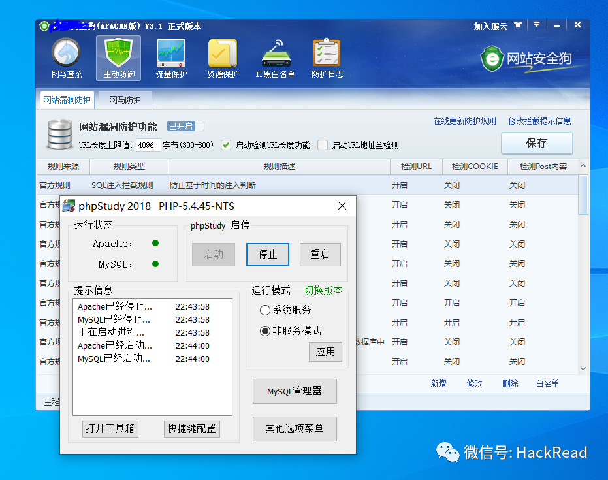Select the 非服务模式 radio button
This screenshot has width=608, height=480.
point(265,331)
